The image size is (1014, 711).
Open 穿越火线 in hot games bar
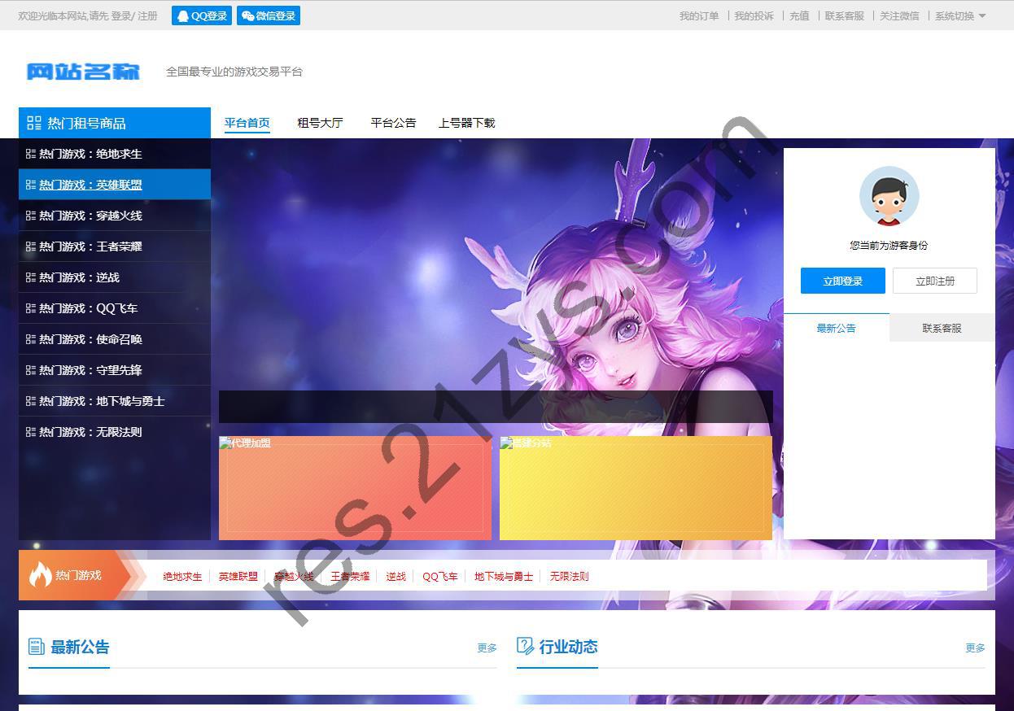(294, 576)
